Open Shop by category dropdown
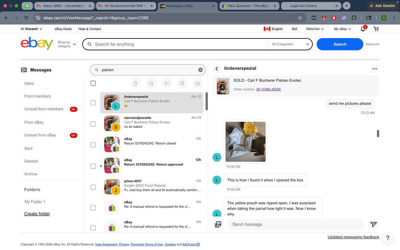This screenshot has height=250, width=400. [x=67, y=44]
